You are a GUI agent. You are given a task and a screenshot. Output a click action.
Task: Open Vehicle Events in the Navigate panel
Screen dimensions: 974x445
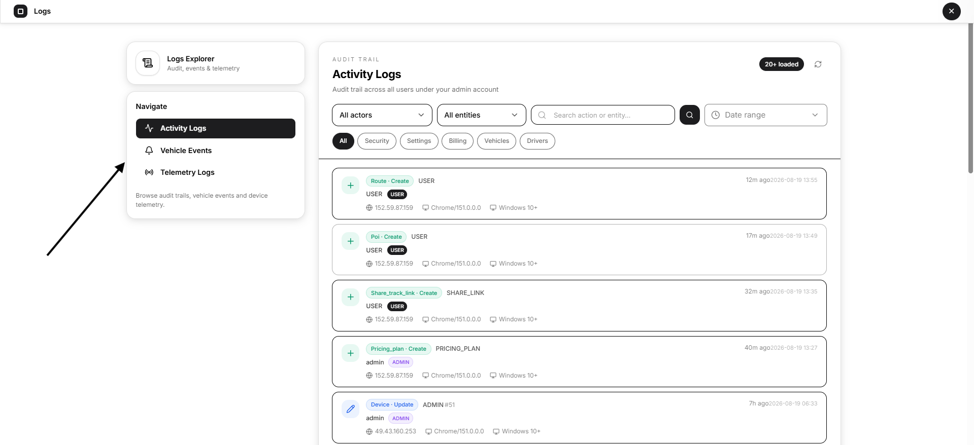(215, 151)
